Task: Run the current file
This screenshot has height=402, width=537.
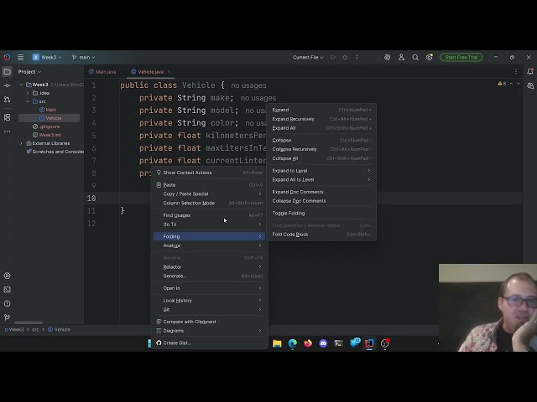Action: click(333, 58)
